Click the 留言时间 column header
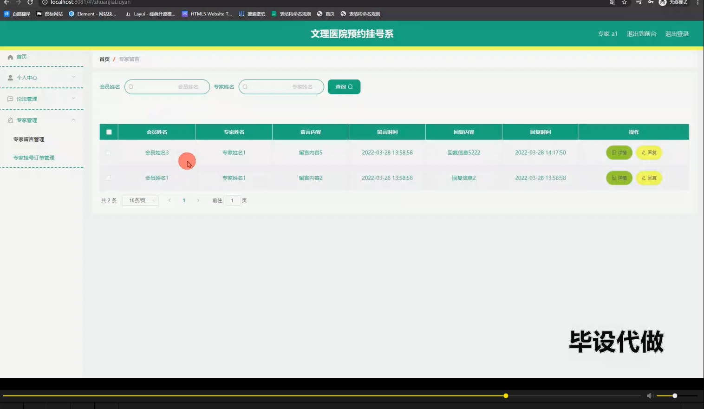Viewport: 704px width, 409px height. tap(387, 132)
